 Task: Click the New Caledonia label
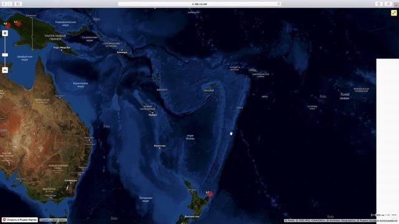click(x=148, y=108)
